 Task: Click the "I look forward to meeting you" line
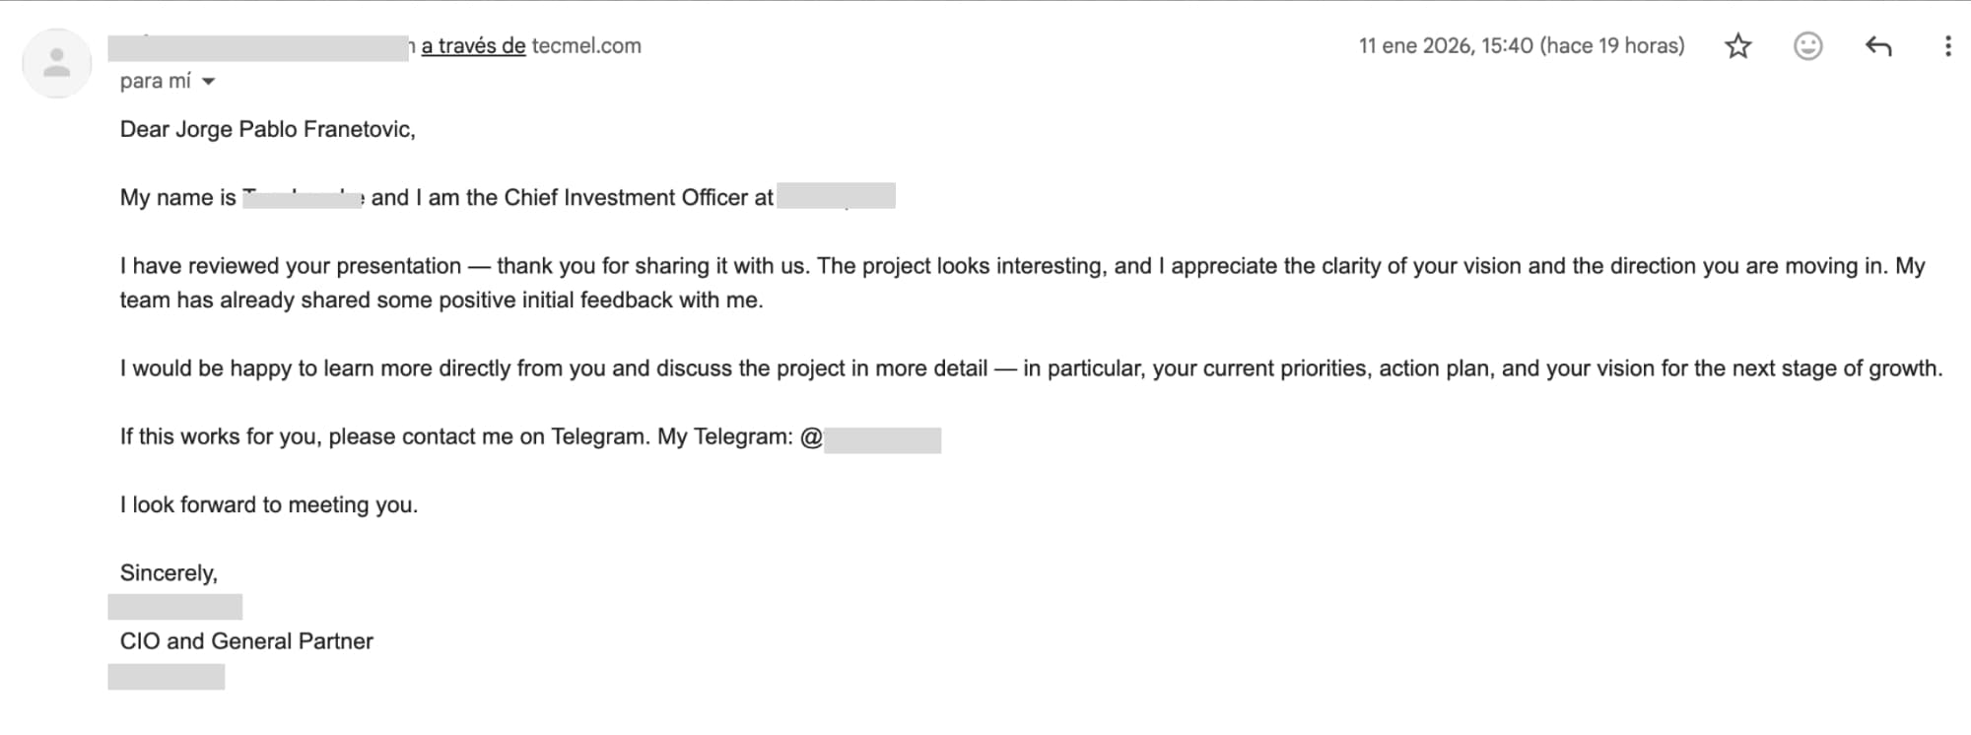(x=269, y=505)
